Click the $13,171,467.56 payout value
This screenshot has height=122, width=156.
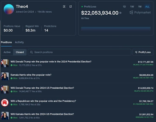pyautogui.click(x=146, y=62)
